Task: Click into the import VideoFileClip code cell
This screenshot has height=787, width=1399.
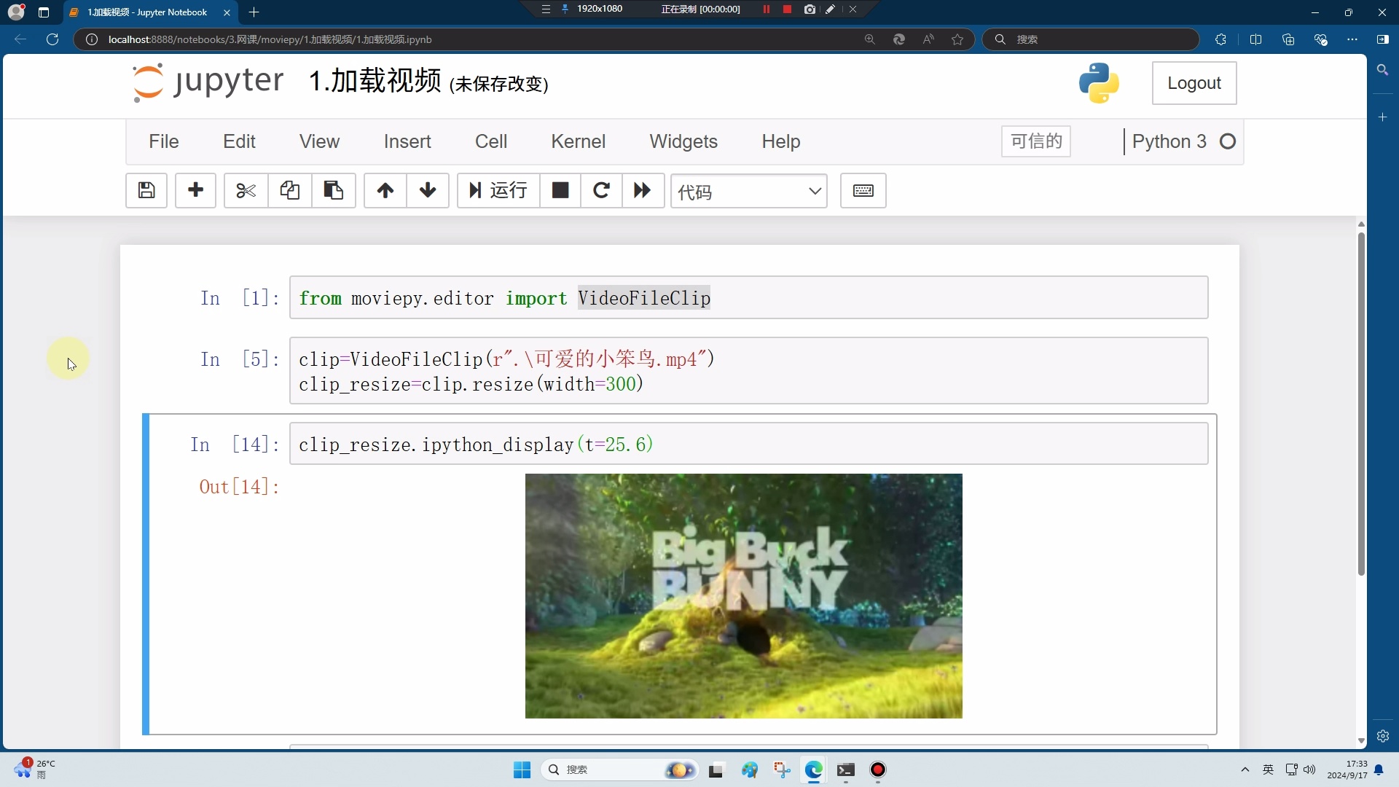Action: click(748, 297)
